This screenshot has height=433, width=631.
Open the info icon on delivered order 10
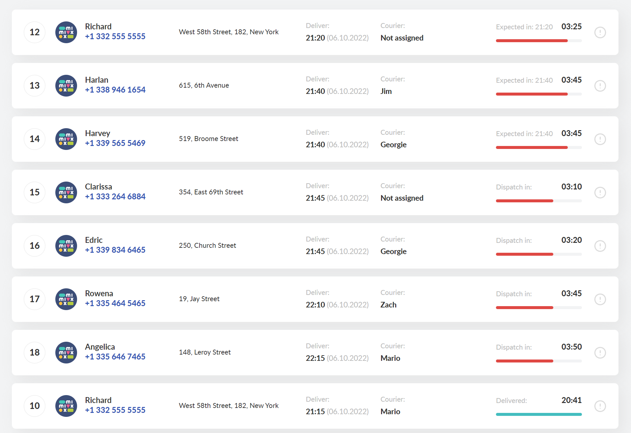pos(600,406)
